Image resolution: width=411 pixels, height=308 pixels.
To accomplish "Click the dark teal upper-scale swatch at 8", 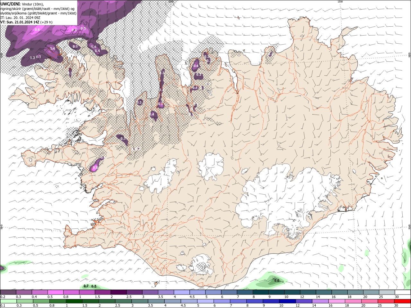I will tap(260, 292).
